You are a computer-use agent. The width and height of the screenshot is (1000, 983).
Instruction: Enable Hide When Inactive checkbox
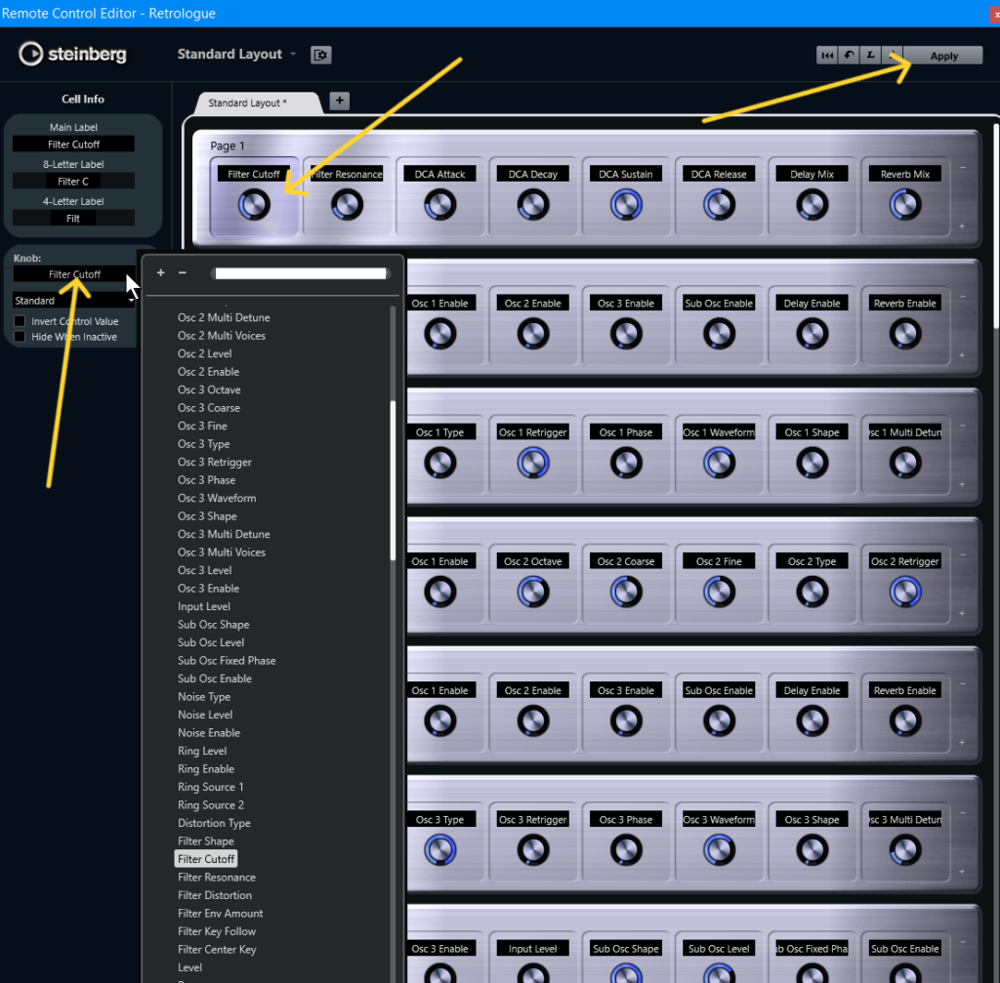click(x=20, y=337)
